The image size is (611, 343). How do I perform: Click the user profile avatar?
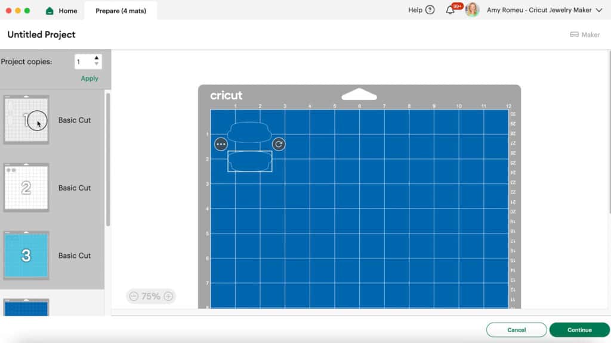(x=472, y=10)
